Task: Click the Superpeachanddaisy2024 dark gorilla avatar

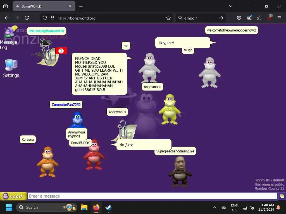Action: pyautogui.click(x=180, y=172)
